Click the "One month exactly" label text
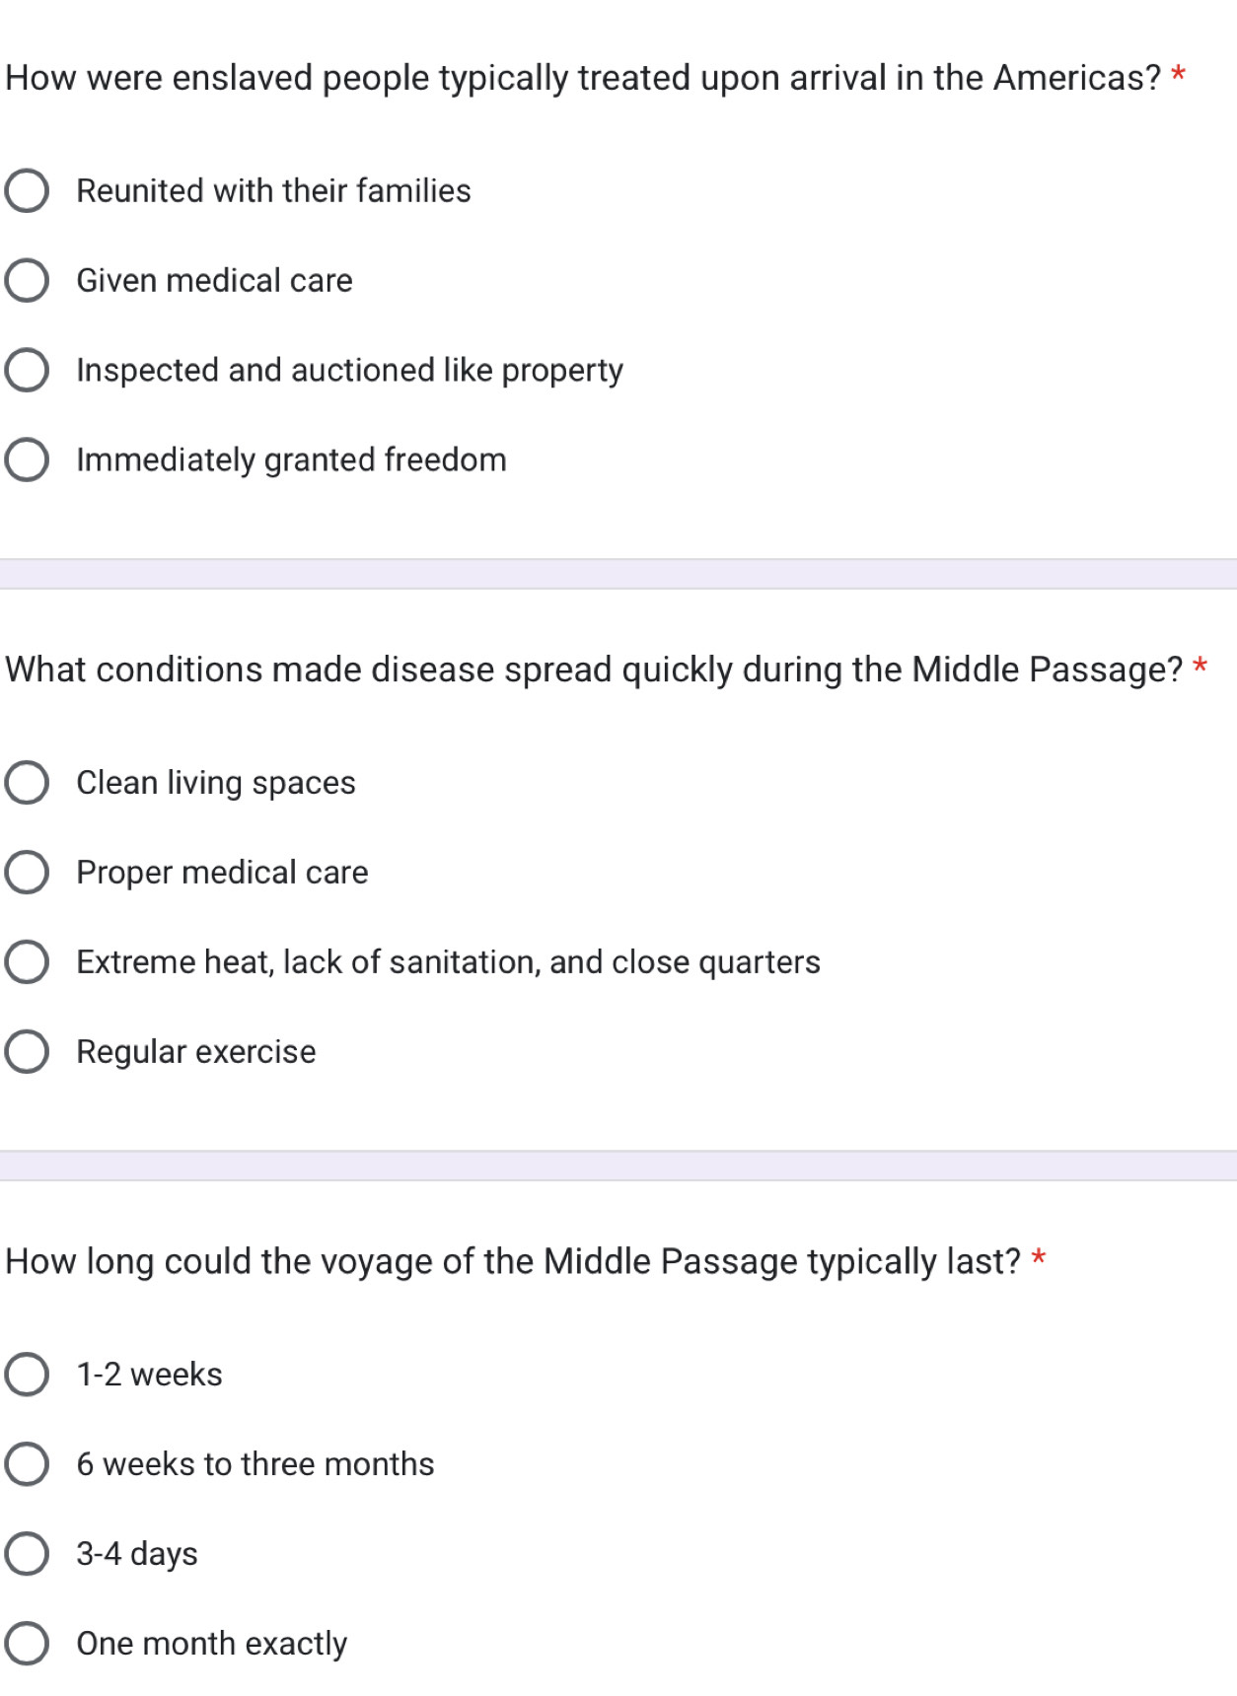This screenshot has height=1696, width=1237. click(212, 1644)
